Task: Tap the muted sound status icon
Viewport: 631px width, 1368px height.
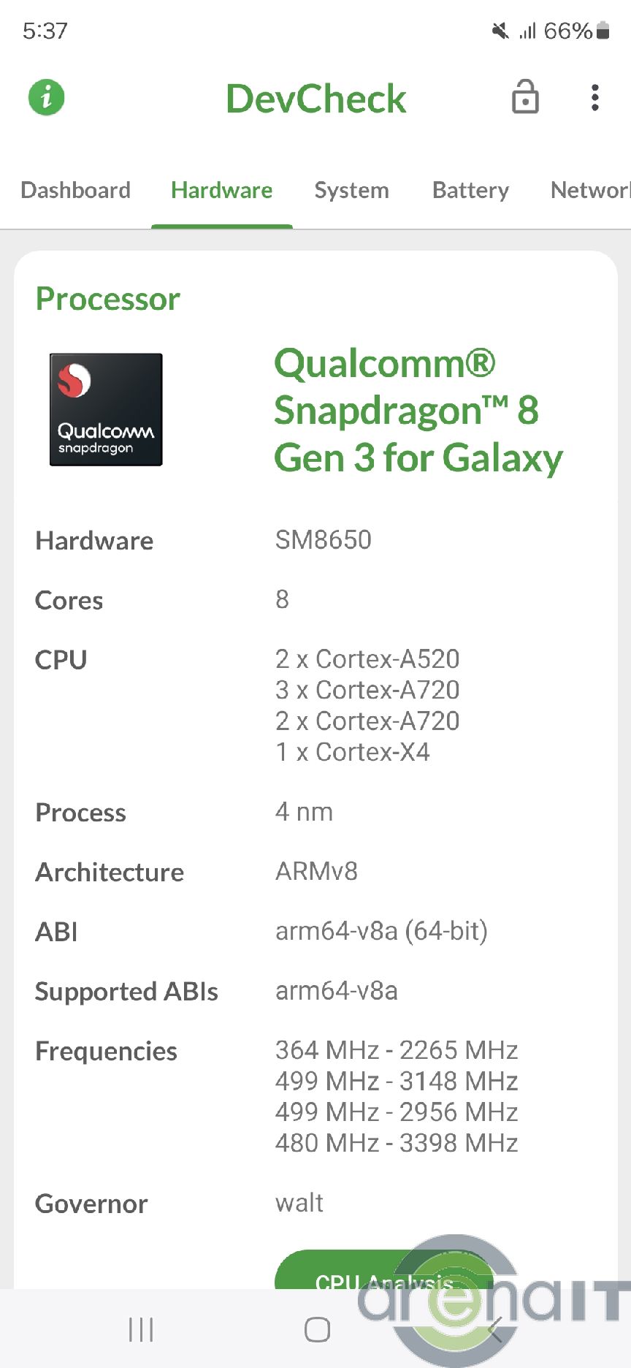Action: tap(500, 31)
